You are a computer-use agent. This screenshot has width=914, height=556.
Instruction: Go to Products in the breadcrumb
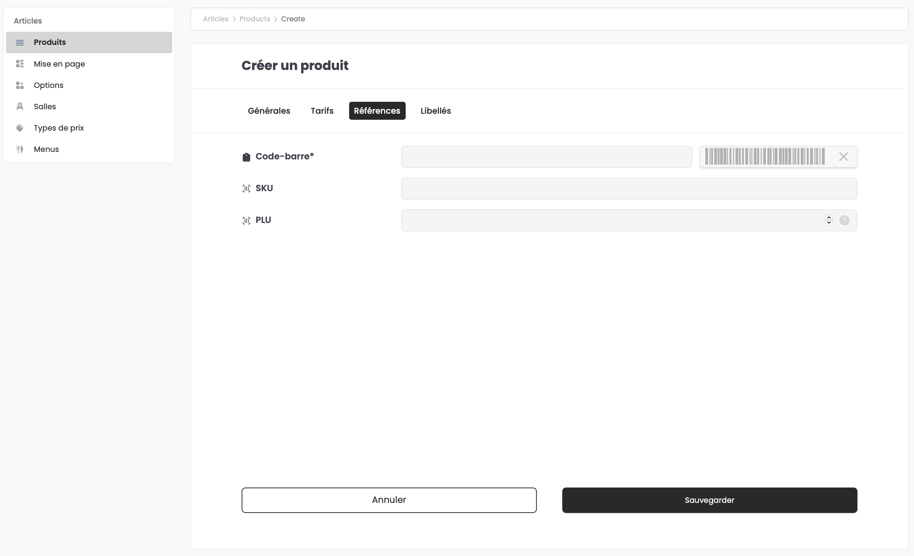point(254,19)
